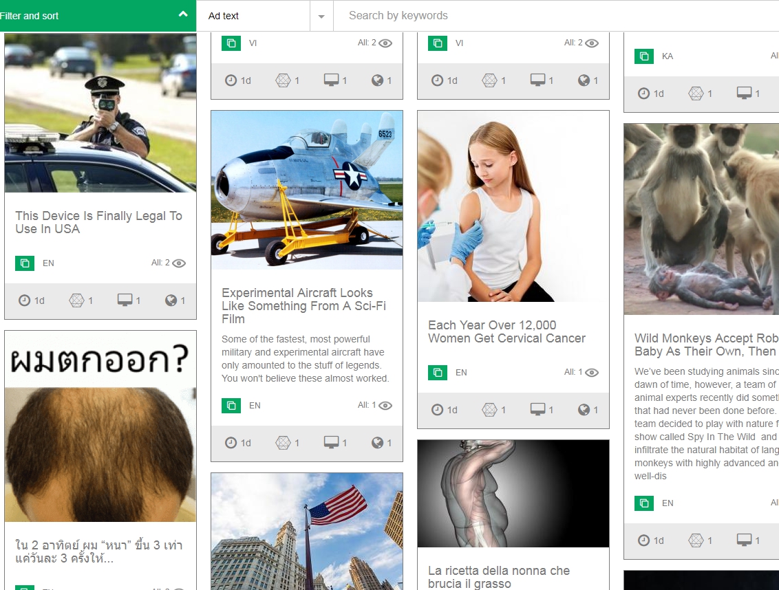This screenshot has width=779, height=590.
Task: Click the clock icon on the Experimental Aircraft ad
Action: click(231, 443)
